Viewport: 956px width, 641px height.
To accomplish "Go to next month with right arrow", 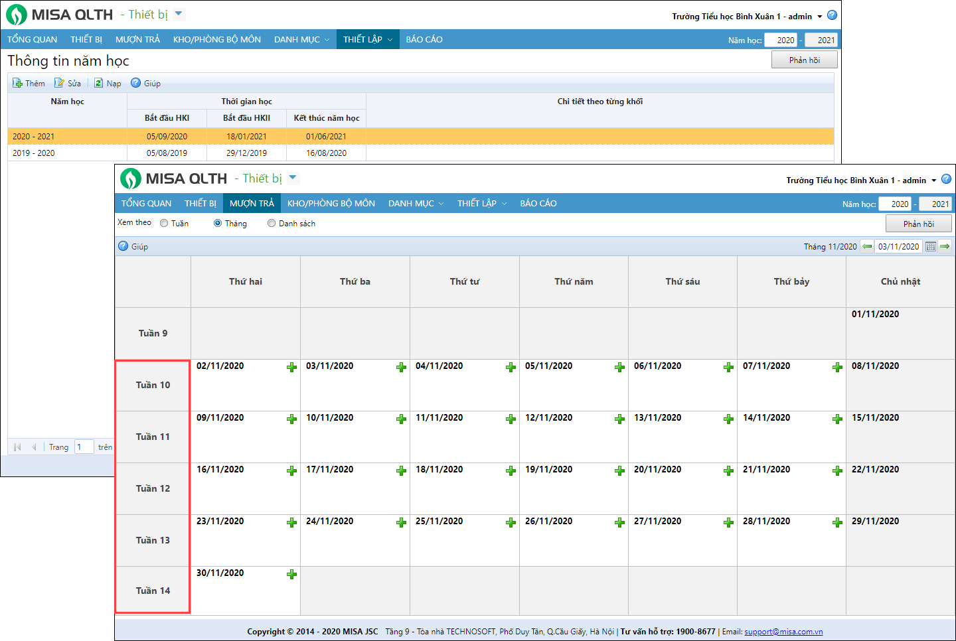I will [945, 246].
